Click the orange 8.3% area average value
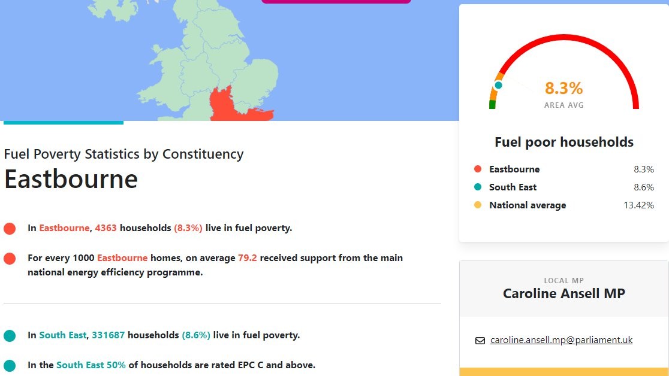This screenshot has height=376, width=669. [563, 89]
